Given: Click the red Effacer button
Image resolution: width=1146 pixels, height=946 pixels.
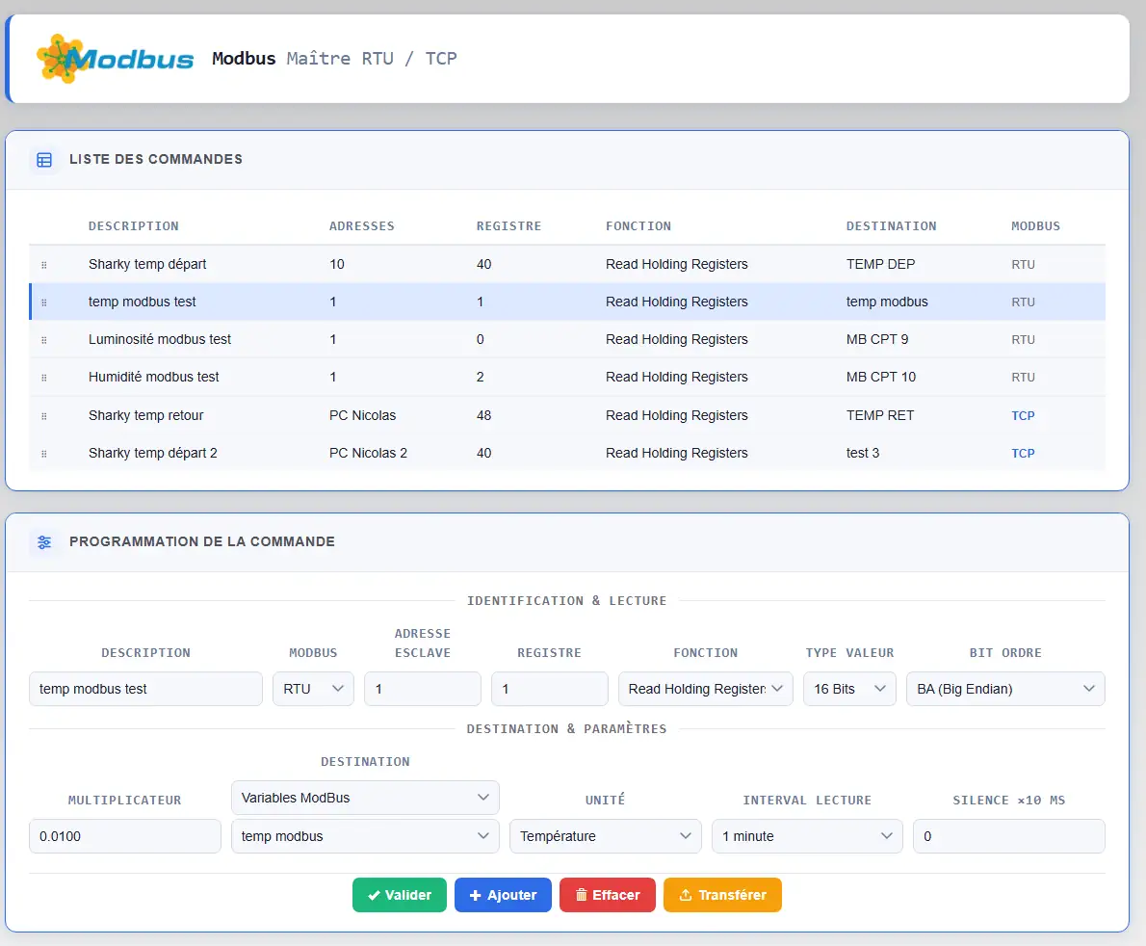Looking at the screenshot, I should tap(608, 895).
